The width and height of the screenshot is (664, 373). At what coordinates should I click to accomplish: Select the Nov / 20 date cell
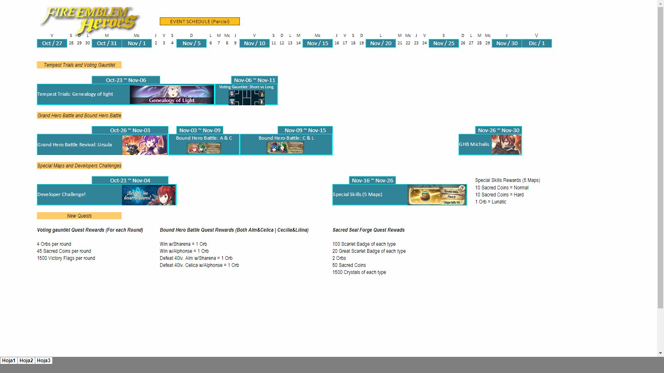(381, 44)
